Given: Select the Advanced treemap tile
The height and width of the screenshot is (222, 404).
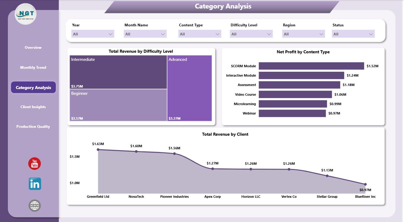Looking at the screenshot, I should click(190, 88).
